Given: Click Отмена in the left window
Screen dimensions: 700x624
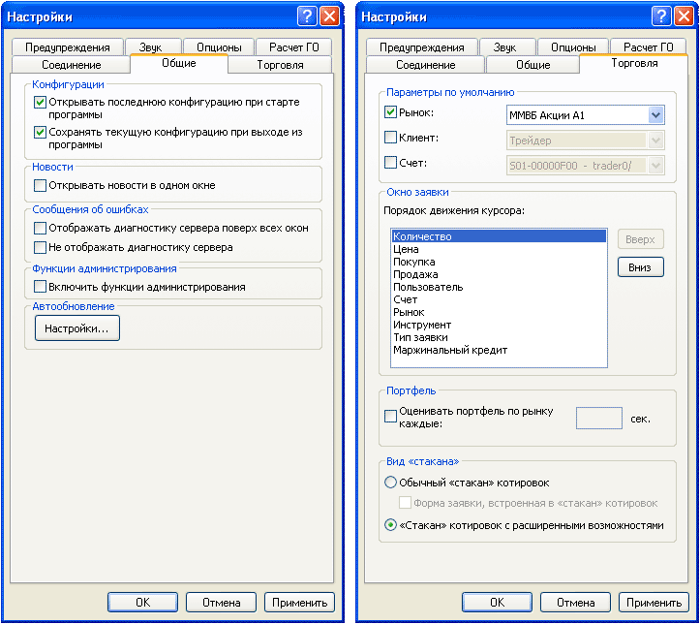Looking at the screenshot, I should pos(222,602).
